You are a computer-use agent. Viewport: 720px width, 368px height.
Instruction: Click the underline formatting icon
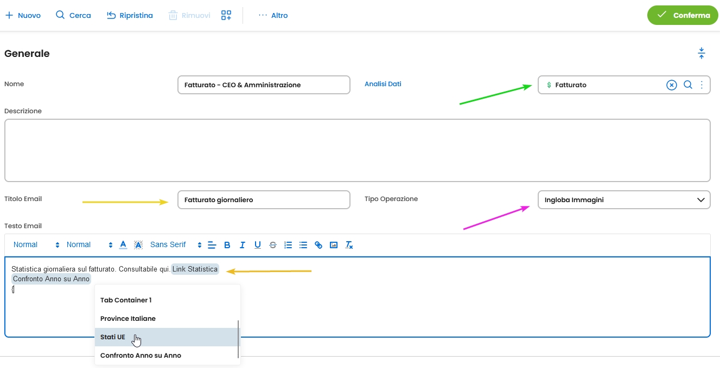258,245
